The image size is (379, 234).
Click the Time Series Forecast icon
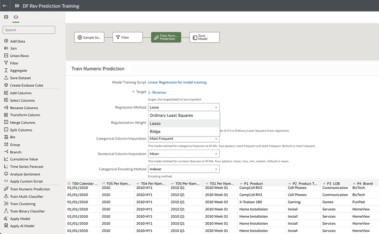click(x=6, y=167)
